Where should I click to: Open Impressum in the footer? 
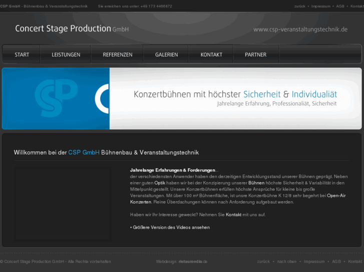point(314,262)
